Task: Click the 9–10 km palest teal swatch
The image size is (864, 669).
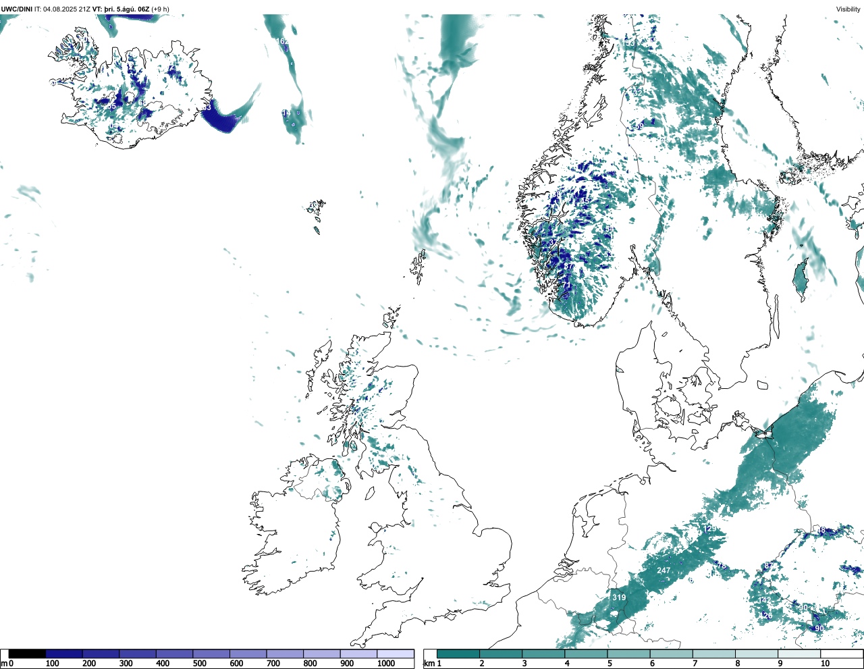Action: (799, 653)
